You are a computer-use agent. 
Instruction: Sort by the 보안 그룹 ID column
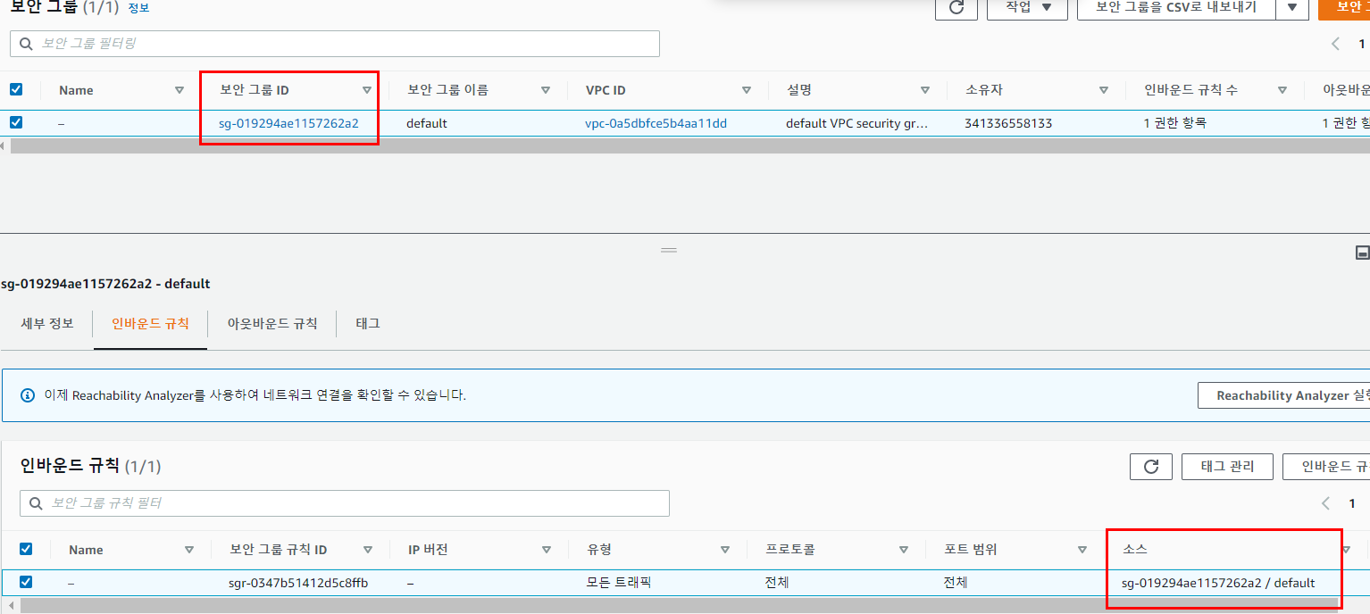click(367, 90)
